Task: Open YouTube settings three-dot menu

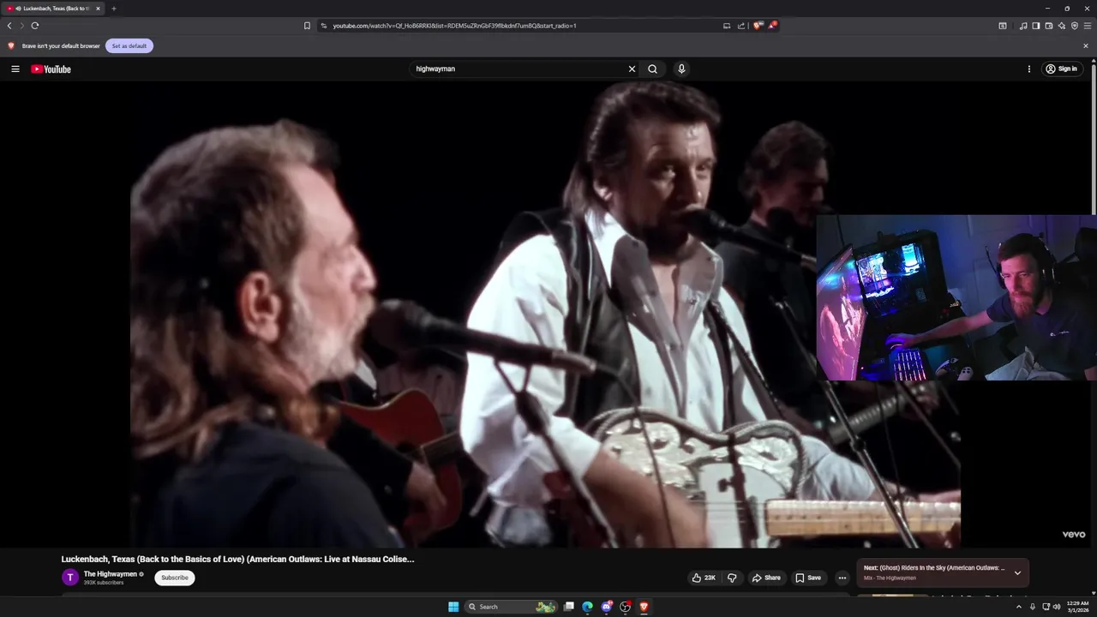Action: click(x=1029, y=69)
